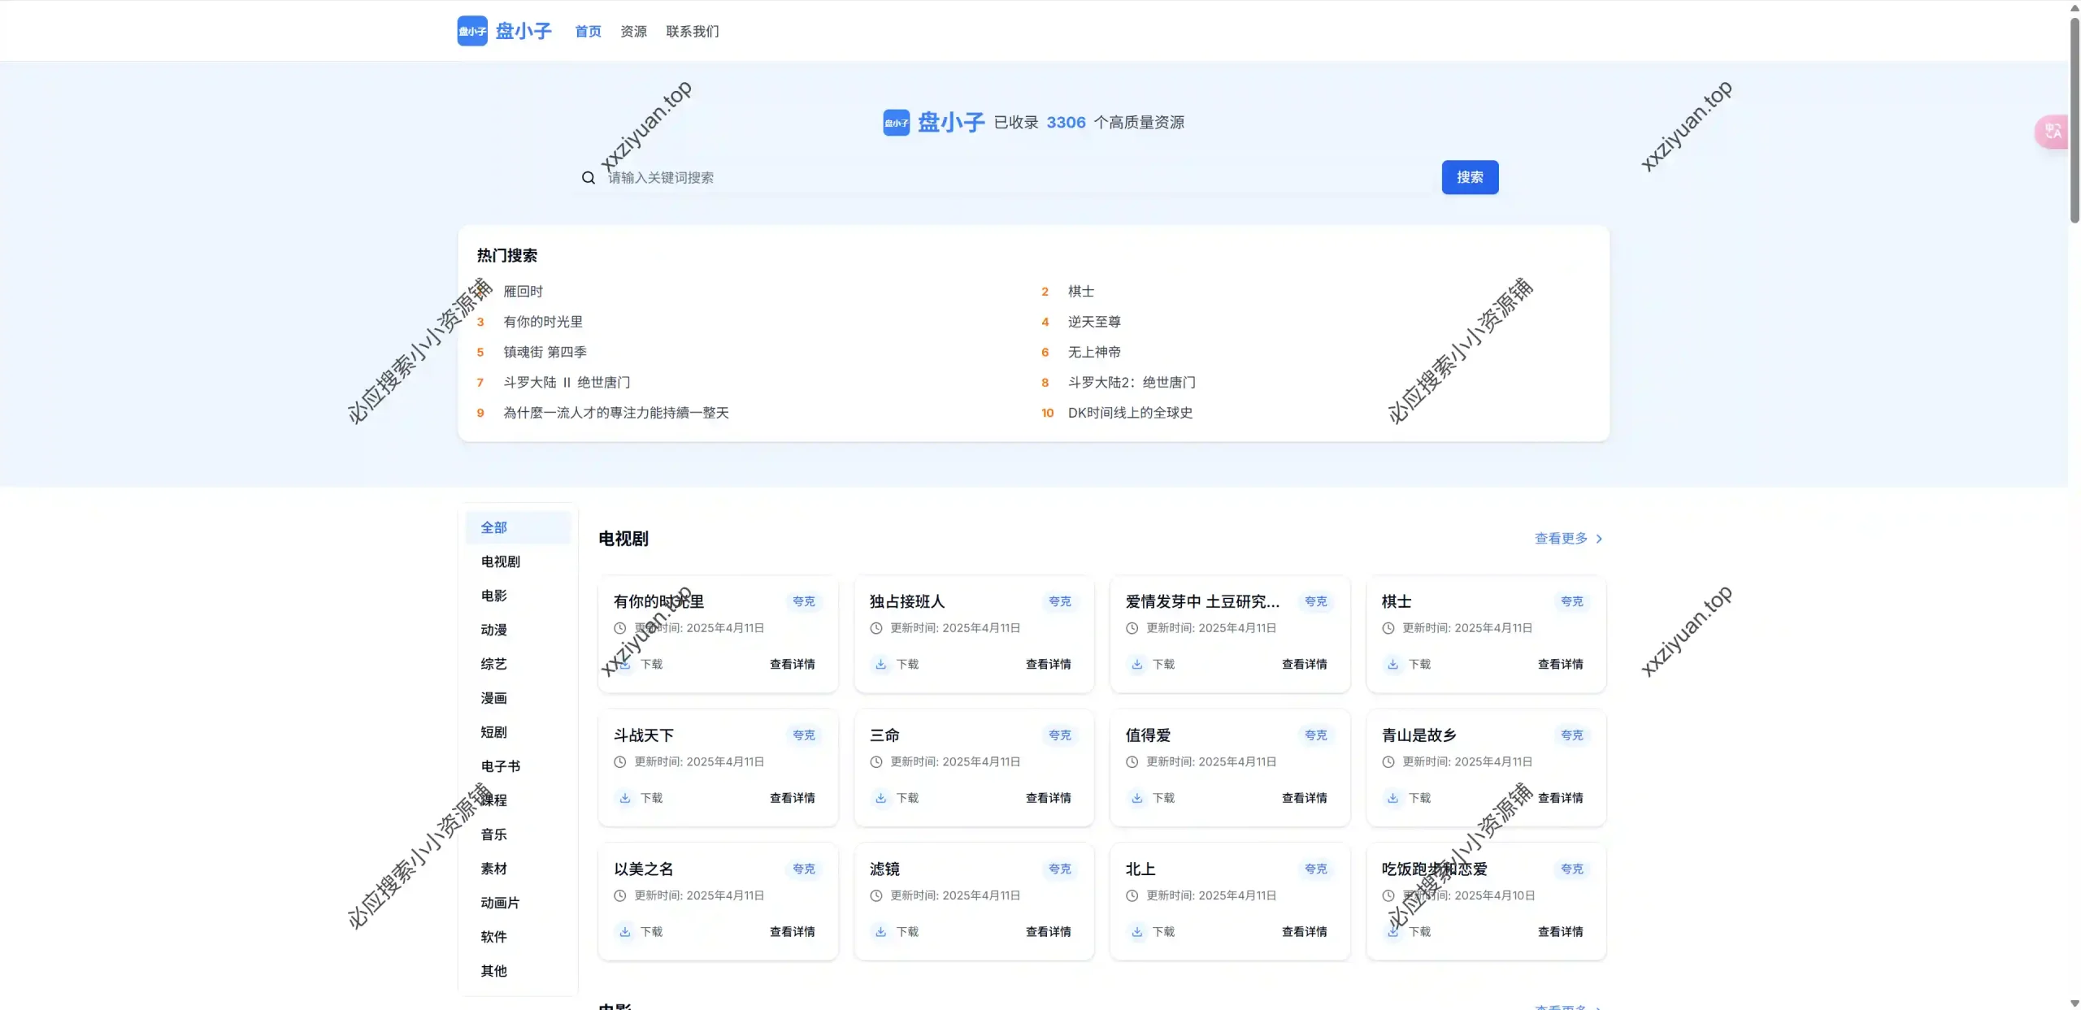
Task: Select the 夸克 badge on the 北上 card
Action: pos(1315,869)
